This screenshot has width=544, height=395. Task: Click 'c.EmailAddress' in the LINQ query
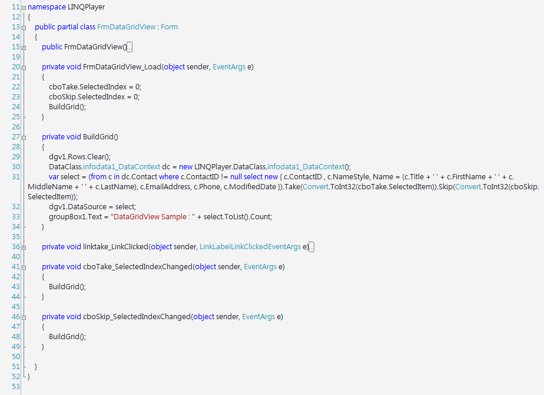pos(165,187)
